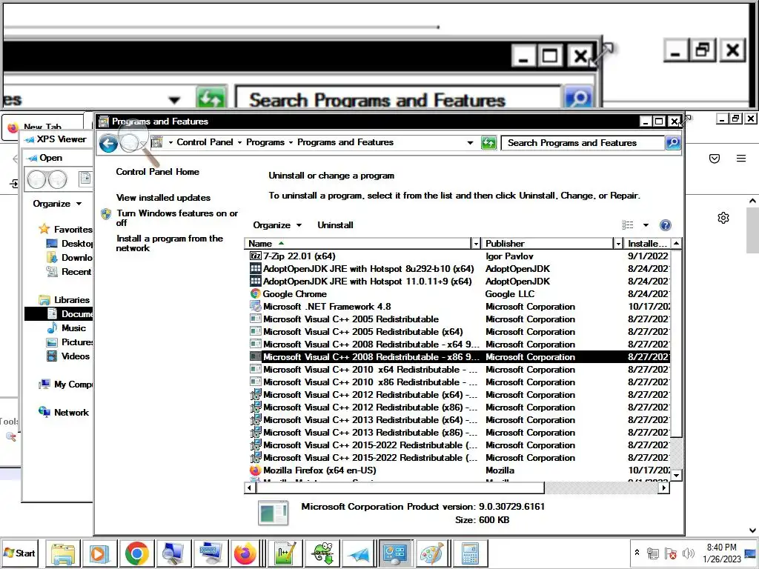Open XPS Viewer paper plane taskbar icon
This screenshot has width=759, height=569.
(358, 553)
